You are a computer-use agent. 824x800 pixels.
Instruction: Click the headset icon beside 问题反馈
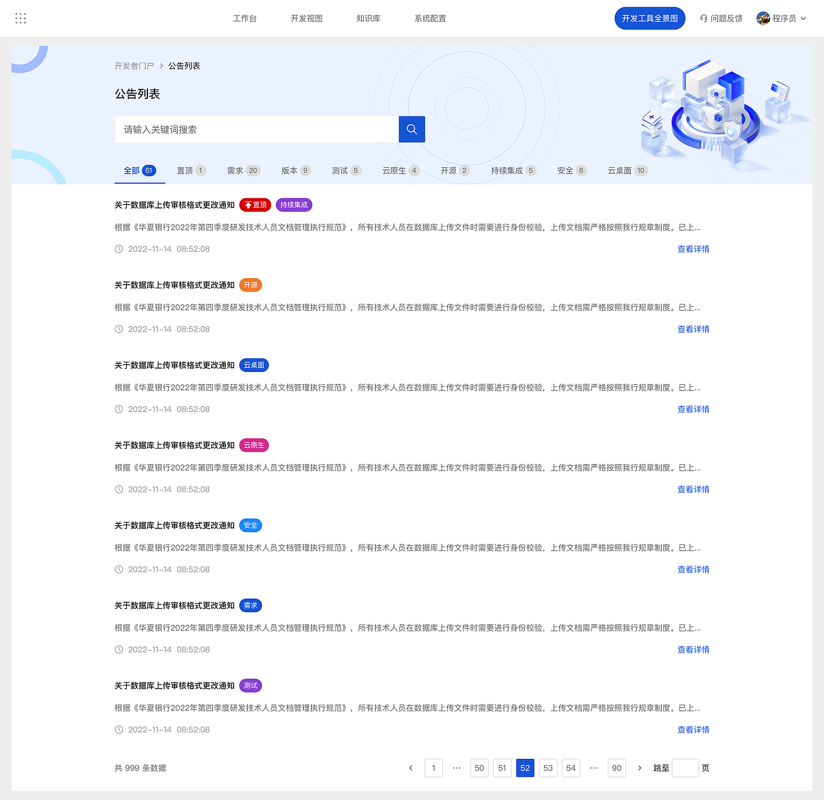(x=704, y=19)
